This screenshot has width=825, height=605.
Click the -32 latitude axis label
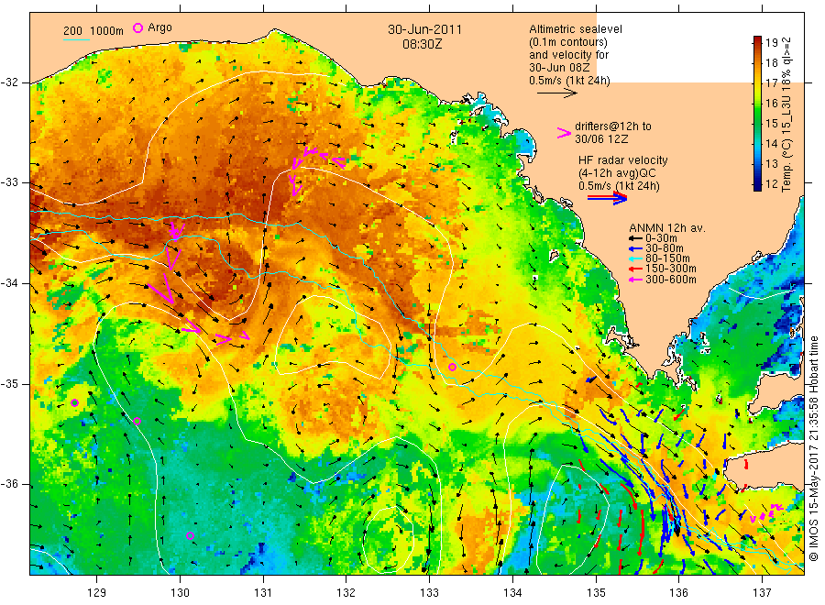[x=11, y=82]
